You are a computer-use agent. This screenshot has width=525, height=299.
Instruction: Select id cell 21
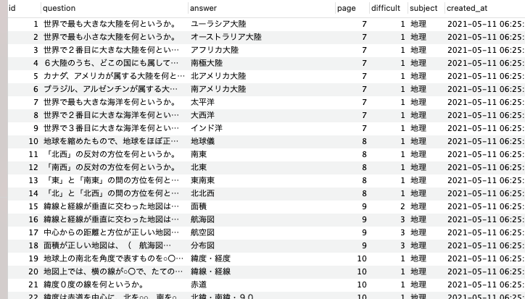[x=33, y=285]
